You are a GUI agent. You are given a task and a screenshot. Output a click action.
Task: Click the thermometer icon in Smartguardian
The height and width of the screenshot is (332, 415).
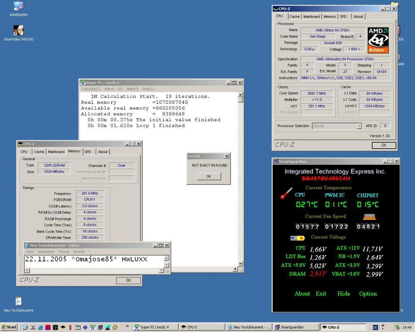pyautogui.click(x=286, y=193)
